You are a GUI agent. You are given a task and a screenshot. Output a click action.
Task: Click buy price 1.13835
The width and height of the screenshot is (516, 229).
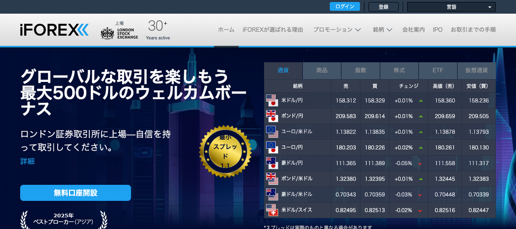click(x=375, y=132)
